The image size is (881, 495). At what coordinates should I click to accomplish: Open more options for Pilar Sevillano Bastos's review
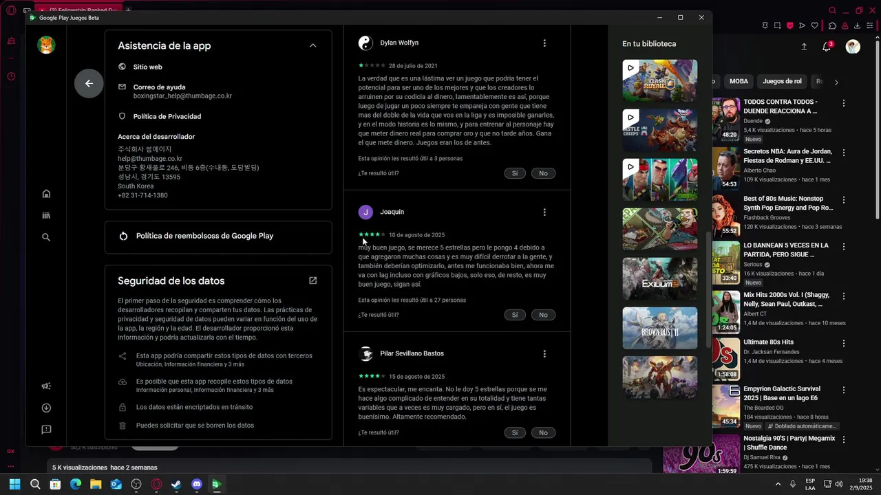click(544, 353)
